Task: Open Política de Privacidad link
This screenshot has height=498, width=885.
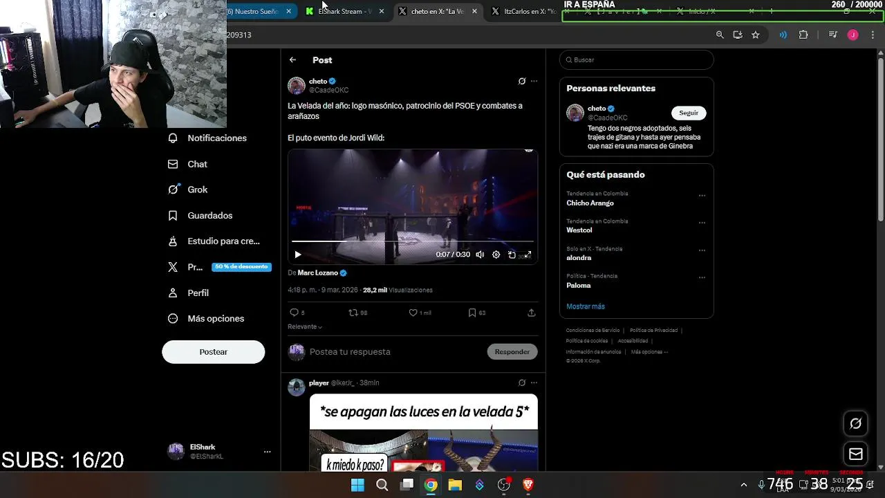Action: click(653, 331)
